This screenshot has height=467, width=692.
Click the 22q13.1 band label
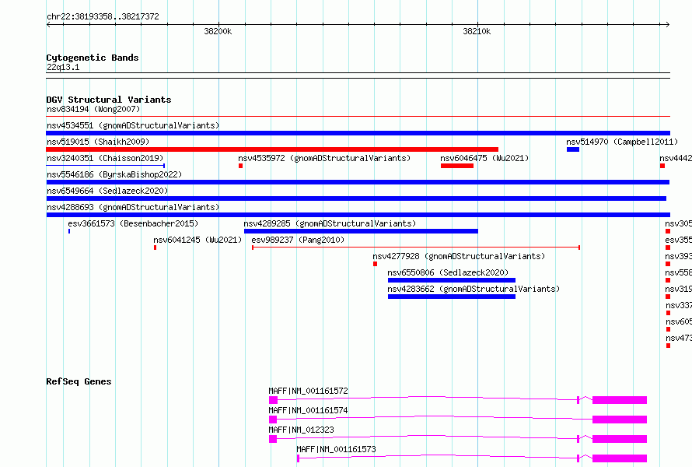[x=63, y=67]
